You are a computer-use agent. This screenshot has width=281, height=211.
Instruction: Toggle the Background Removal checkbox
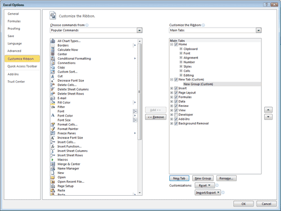[176, 123]
